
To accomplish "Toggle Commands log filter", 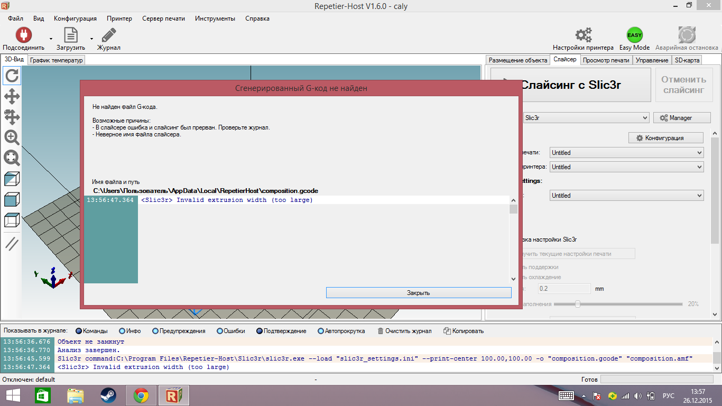I will [x=92, y=331].
